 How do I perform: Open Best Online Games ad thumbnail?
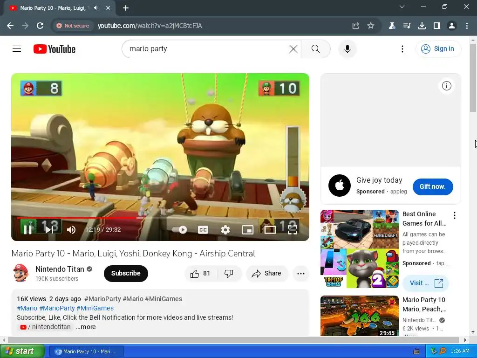(359, 249)
